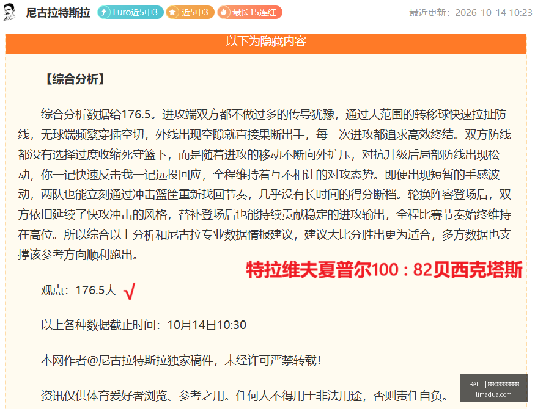Open the author name 尼古拉特斯拉
Screen dimensions: 535x409
coord(58,13)
